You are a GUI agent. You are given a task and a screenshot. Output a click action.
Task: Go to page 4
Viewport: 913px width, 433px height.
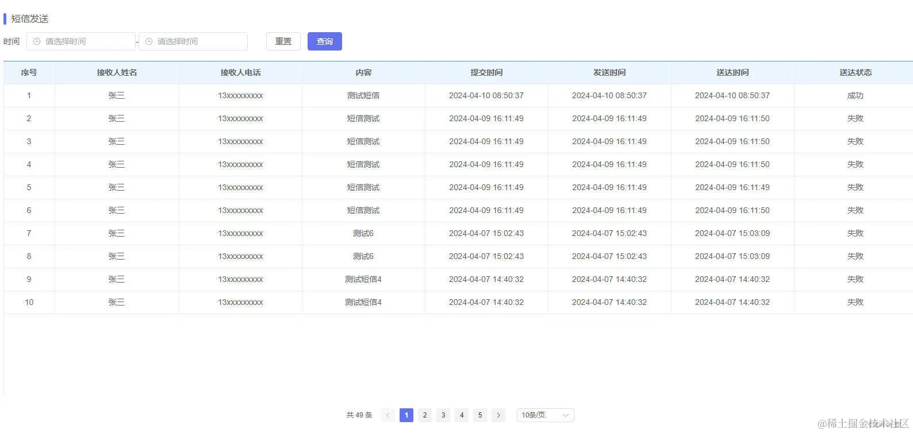click(462, 415)
